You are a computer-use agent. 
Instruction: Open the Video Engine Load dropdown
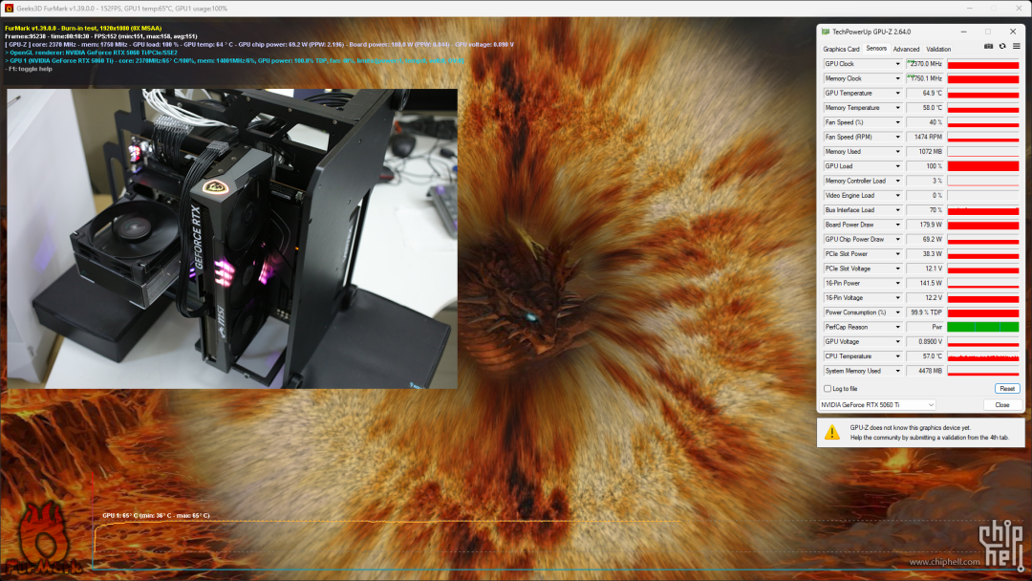897,196
